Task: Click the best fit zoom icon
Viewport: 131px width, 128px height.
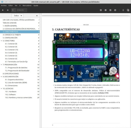Action: pos(115,10)
